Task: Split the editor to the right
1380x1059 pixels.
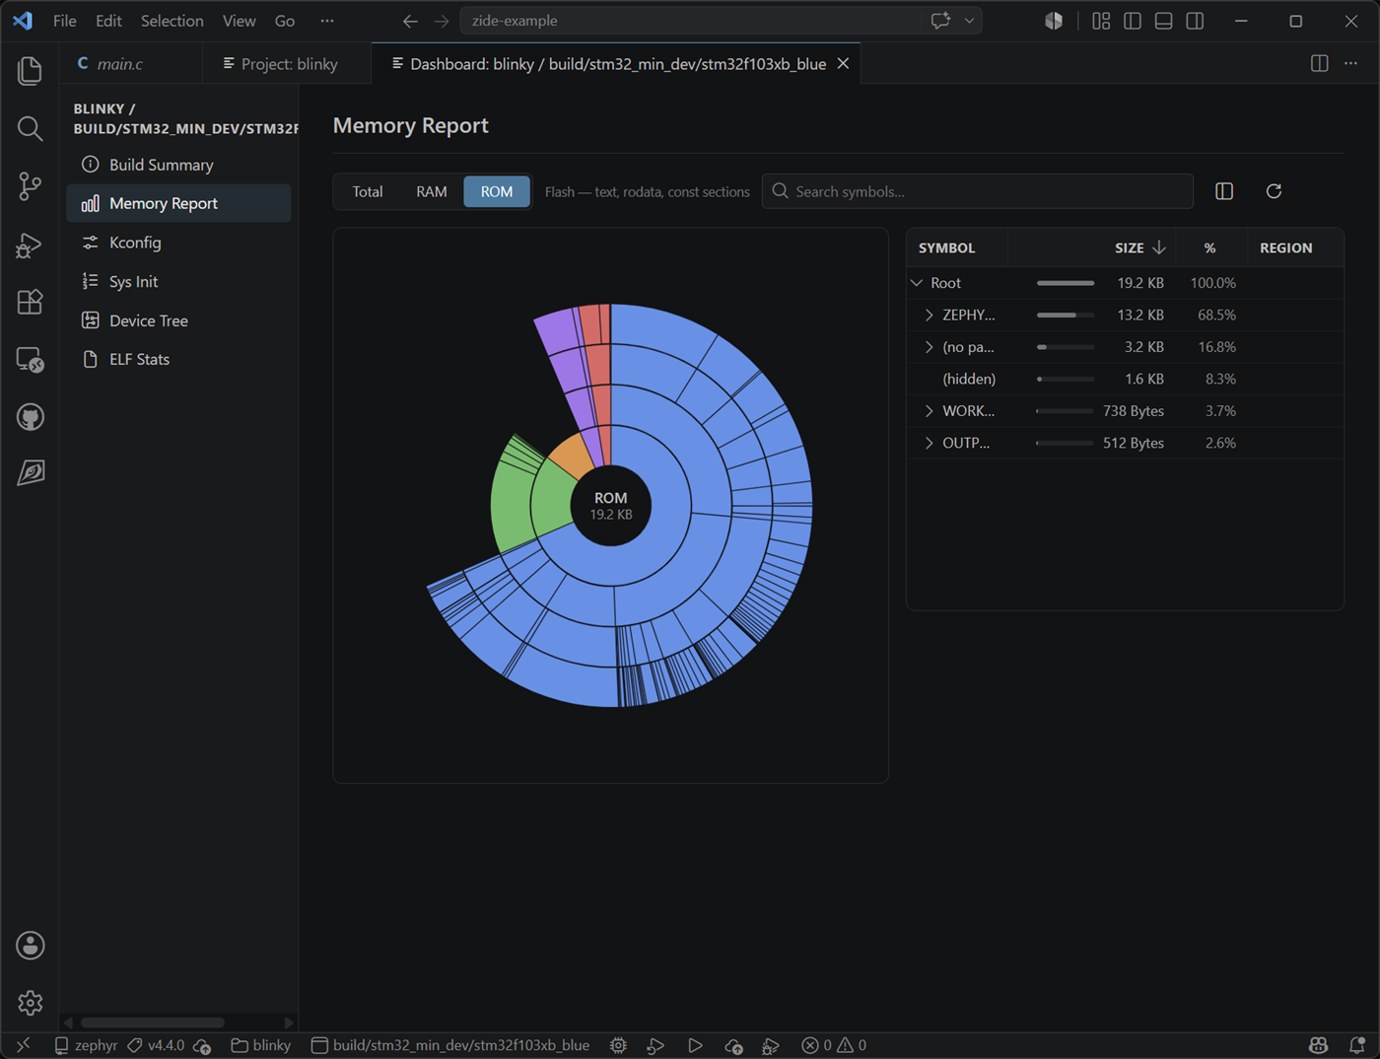Action: tap(1319, 63)
